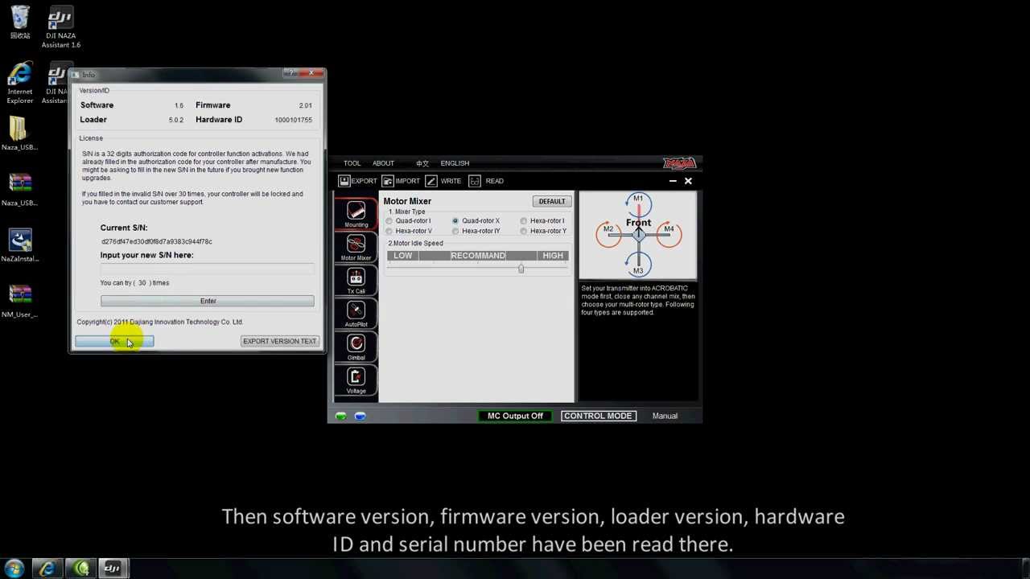The width and height of the screenshot is (1030, 579).
Task: Switch language to 中文
Action: pyautogui.click(x=422, y=163)
